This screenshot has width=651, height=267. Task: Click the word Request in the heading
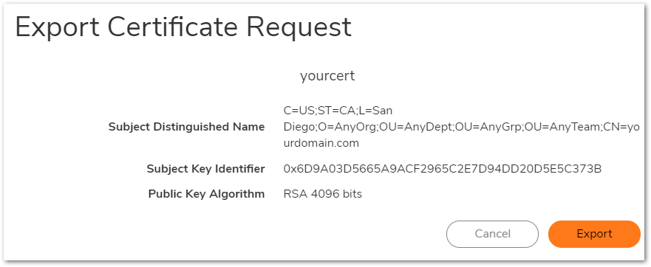pos(299,29)
